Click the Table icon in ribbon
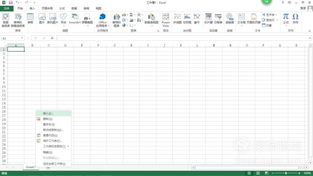This screenshot has height=176, width=313. click(30, 19)
